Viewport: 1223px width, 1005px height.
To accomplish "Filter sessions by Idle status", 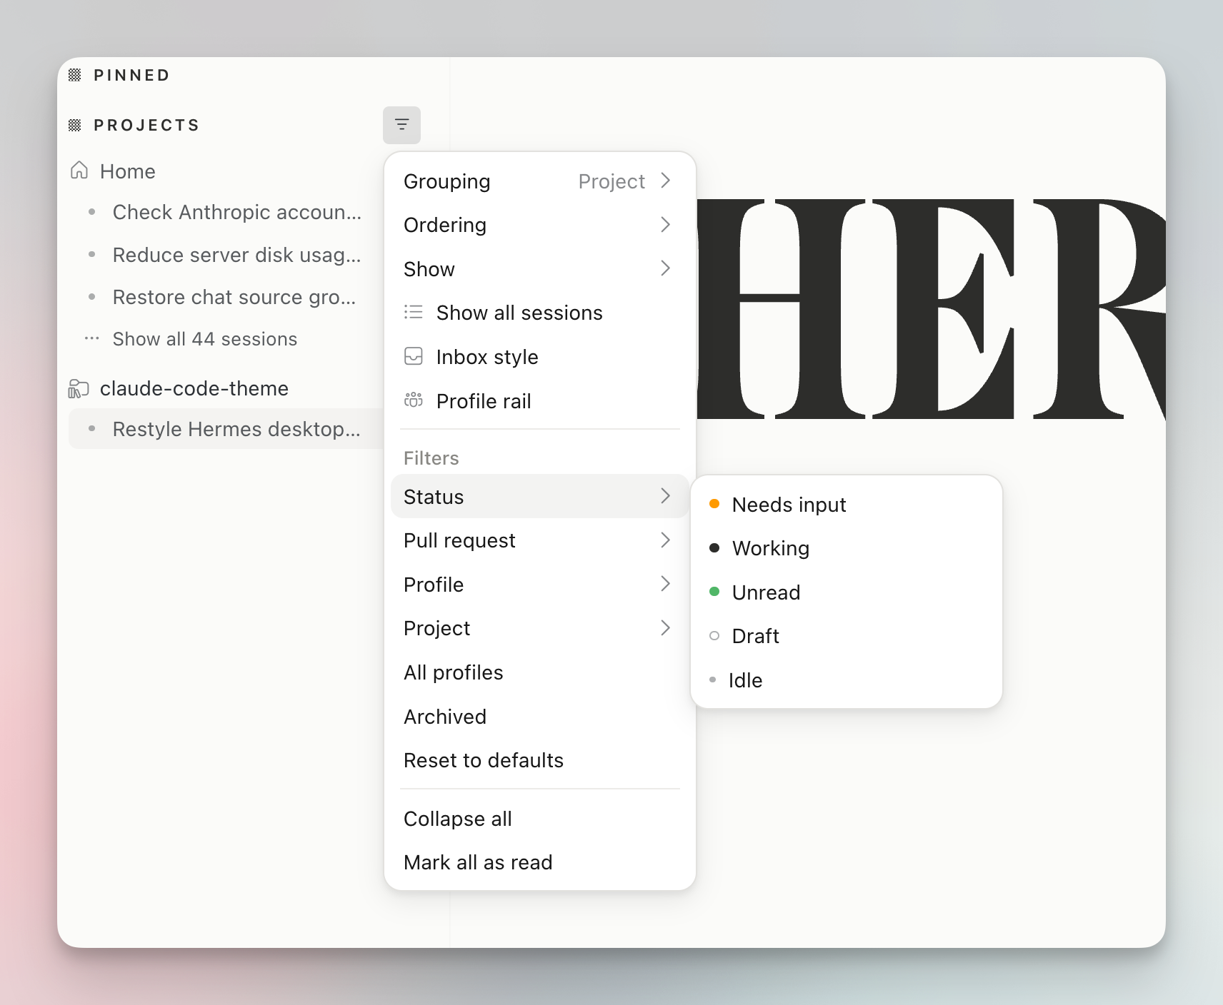I will pyautogui.click(x=847, y=680).
